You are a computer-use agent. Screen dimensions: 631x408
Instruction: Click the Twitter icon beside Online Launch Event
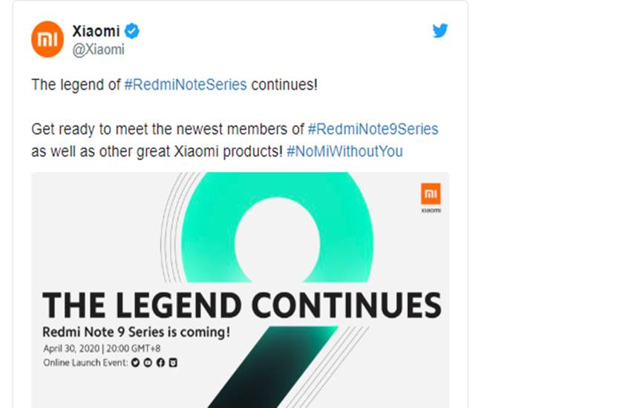pyautogui.click(x=135, y=363)
